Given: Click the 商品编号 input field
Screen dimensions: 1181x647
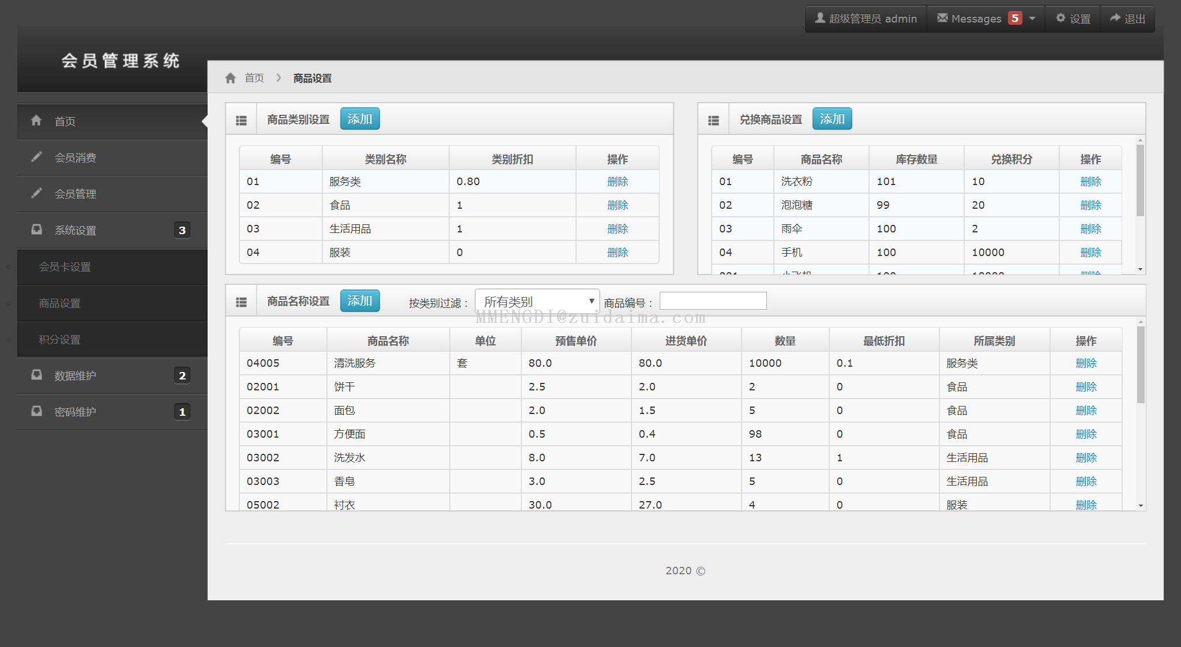Looking at the screenshot, I should click(x=713, y=301).
